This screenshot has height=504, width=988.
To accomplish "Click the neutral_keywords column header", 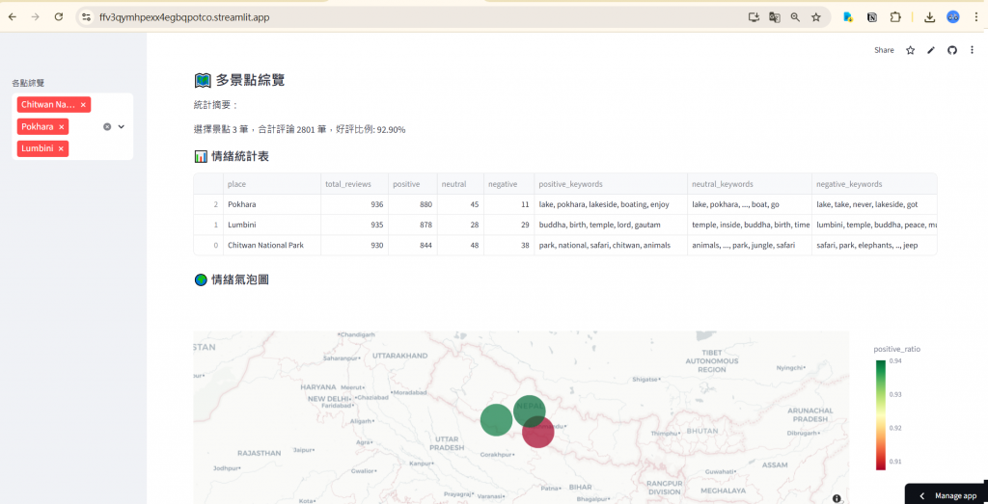I will tap(749, 184).
